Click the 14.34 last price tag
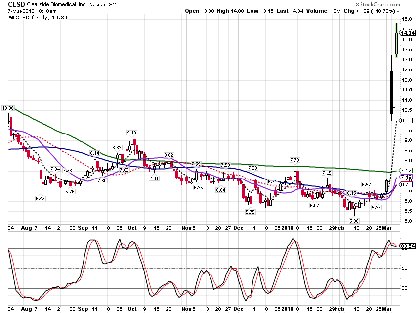The height and width of the screenshot is (313, 420). pyautogui.click(x=408, y=33)
